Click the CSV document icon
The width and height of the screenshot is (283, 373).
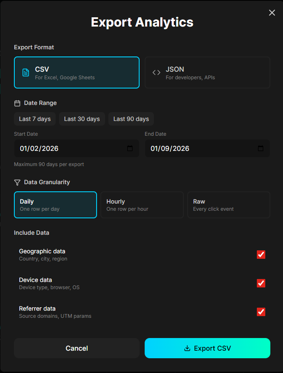point(25,72)
